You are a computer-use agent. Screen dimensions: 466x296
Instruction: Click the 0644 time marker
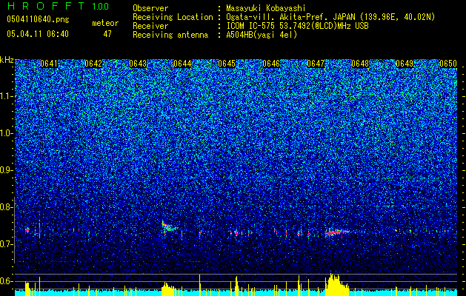pos(182,64)
